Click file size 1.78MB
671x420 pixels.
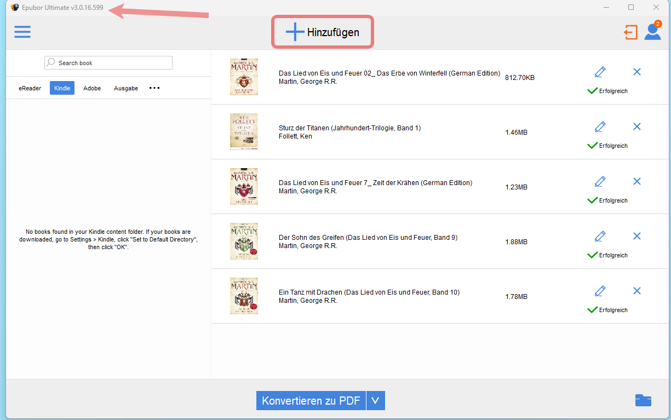click(517, 297)
